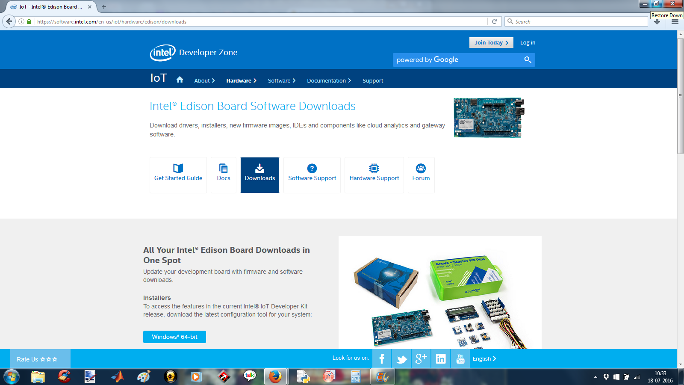This screenshot has width=684, height=385.
Task: Go to IoT home via house icon
Action: [x=180, y=80]
